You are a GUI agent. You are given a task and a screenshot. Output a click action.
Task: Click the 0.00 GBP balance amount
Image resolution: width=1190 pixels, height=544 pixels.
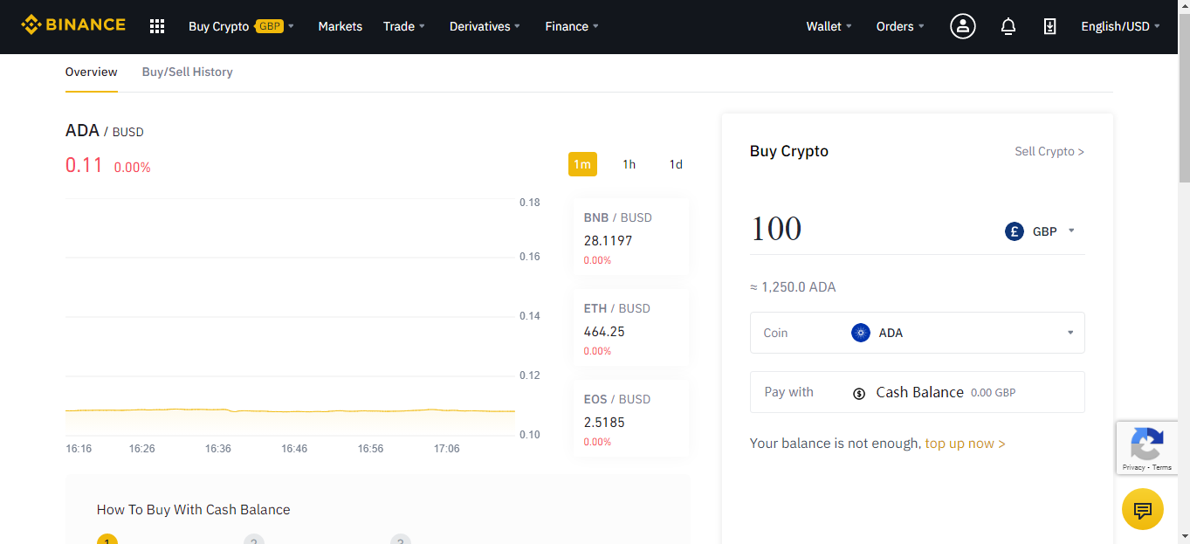coord(994,393)
